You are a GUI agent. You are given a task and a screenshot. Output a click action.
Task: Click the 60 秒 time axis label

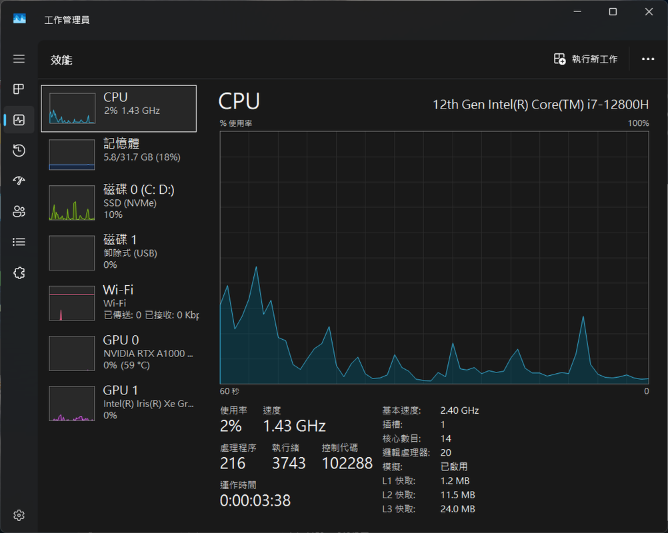coord(229,391)
